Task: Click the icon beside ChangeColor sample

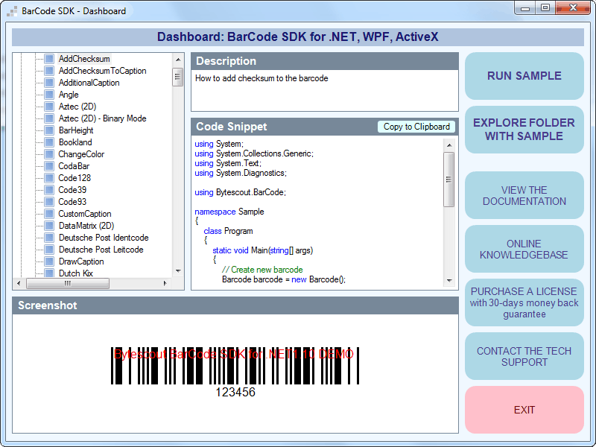Action: (49, 154)
